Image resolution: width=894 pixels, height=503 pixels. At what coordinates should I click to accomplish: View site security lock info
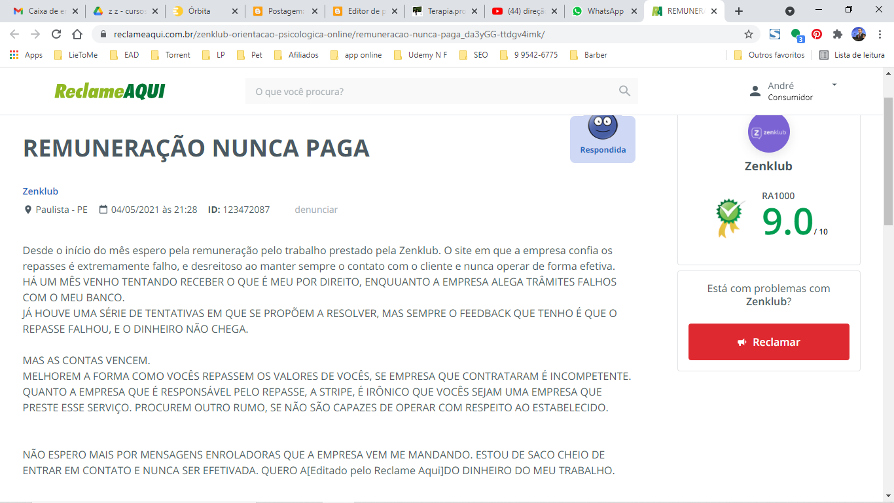coord(103,34)
